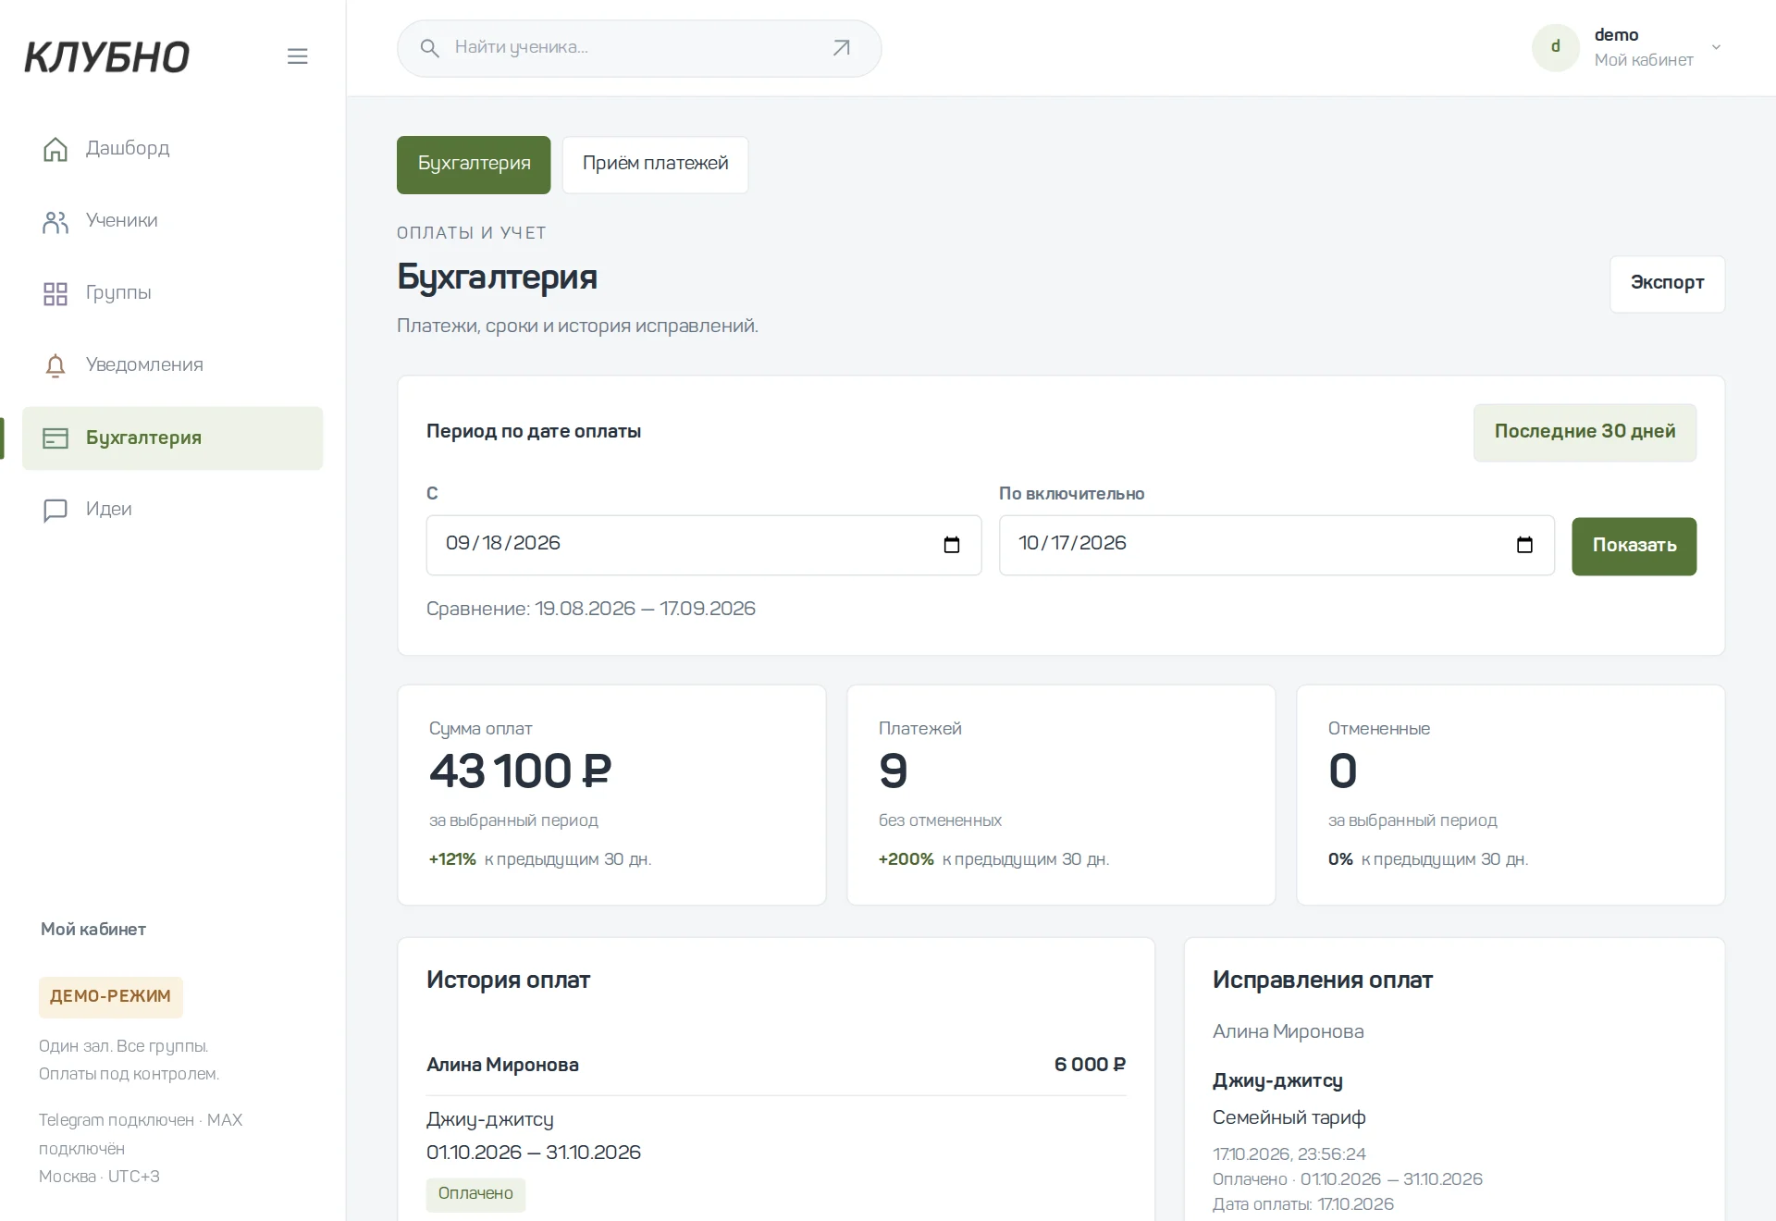Click the ДЕМО-РЕЖИМ badge

click(111, 997)
